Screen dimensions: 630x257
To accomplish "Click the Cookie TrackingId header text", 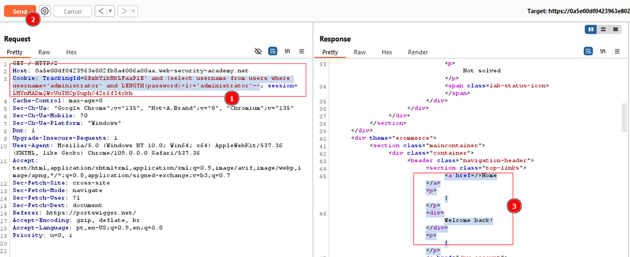I will click(x=154, y=85).
